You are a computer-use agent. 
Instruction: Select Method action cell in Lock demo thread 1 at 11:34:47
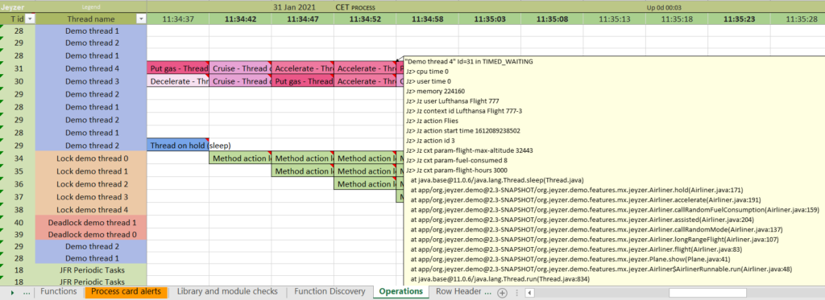[302, 171]
